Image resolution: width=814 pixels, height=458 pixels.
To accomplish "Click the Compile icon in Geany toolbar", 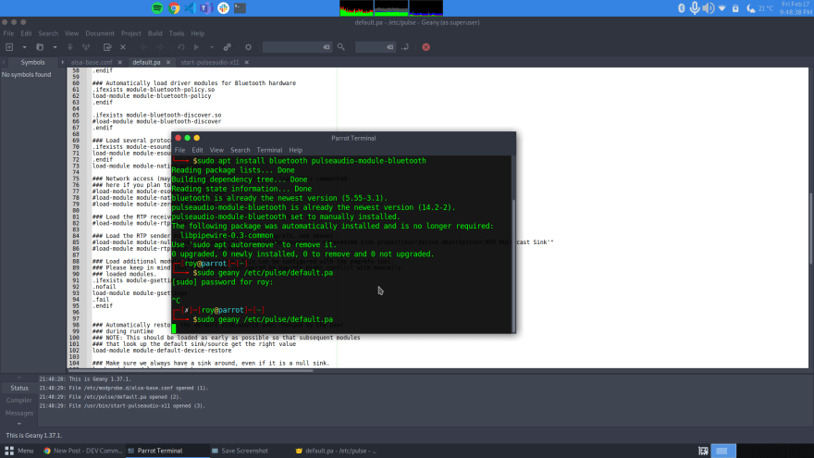I will [181, 47].
